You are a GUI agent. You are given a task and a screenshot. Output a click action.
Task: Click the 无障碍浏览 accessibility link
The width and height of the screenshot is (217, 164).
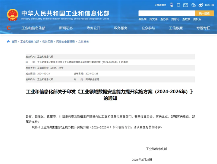pyautogui.click(x=160, y=5)
